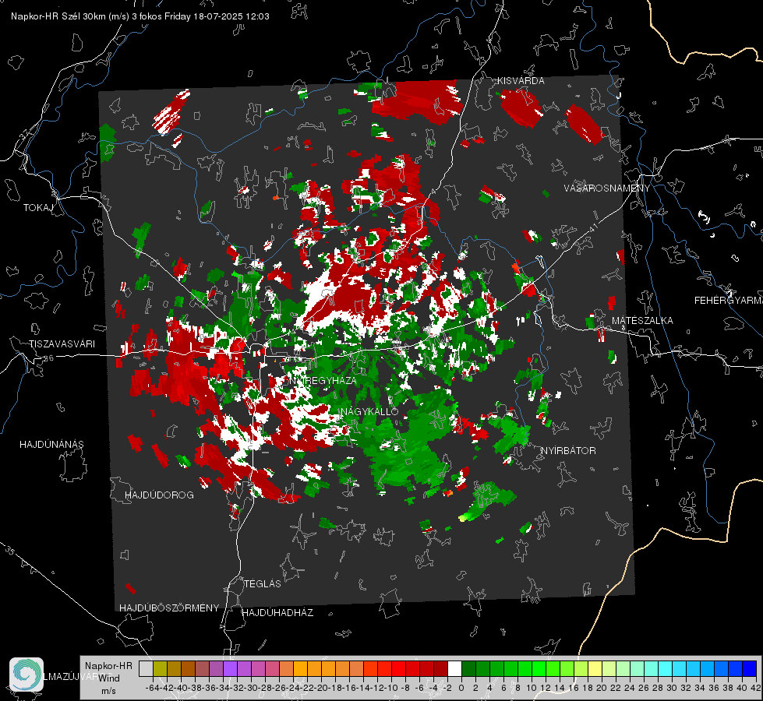Screen dimensions: 763x701
Task: Click the HAJDÚNÁNÁS label
Action: [51, 445]
